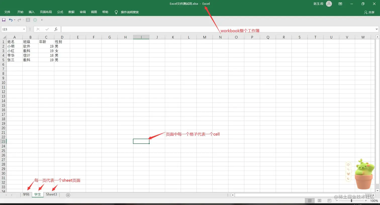The image size is (380, 205).
Task: Click into the Name Box showing I23
Action: pyautogui.click(x=12, y=29)
